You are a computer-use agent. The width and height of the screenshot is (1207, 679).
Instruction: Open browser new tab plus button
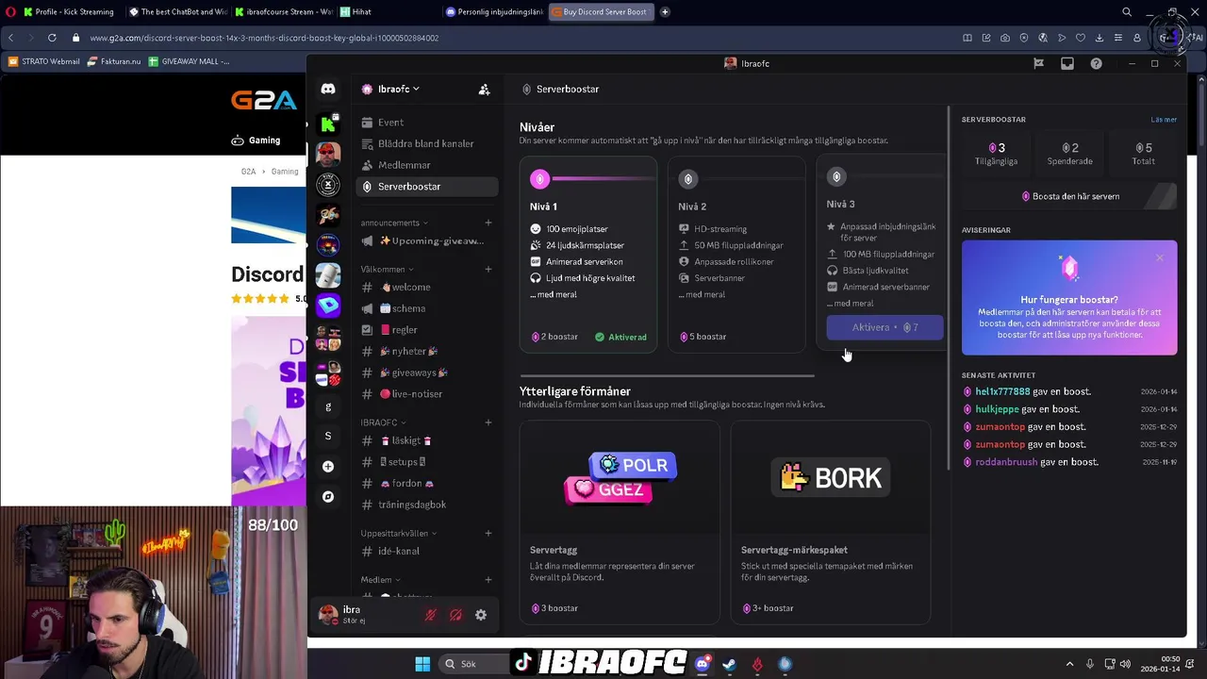665,12
